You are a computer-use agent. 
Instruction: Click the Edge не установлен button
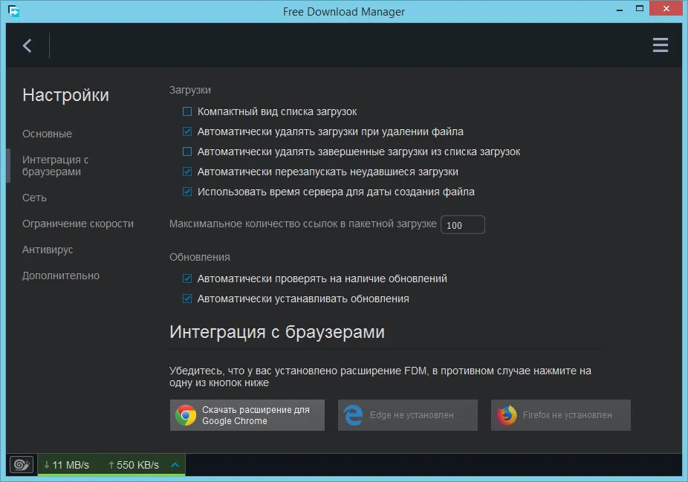(x=408, y=415)
